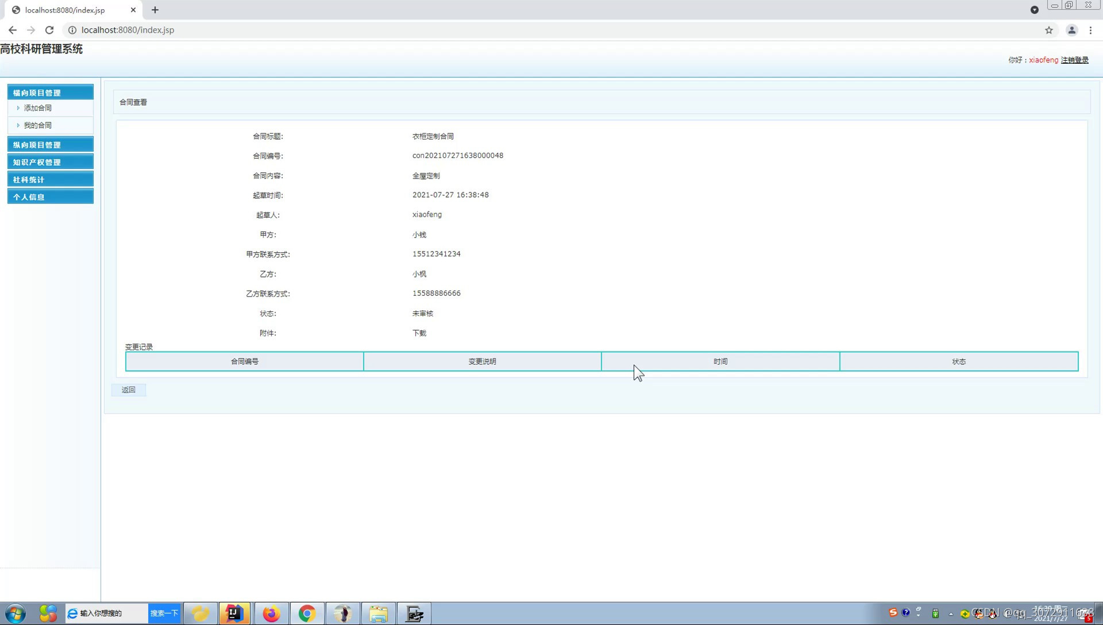Click the 时间 table column header
This screenshot has width=1103, height=625.
[720, 361]
